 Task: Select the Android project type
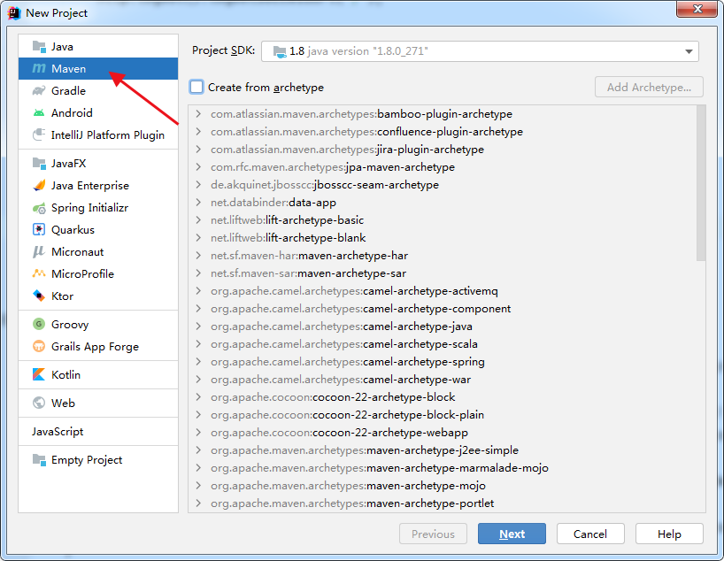pyautogui.click(x=98, y=112)
